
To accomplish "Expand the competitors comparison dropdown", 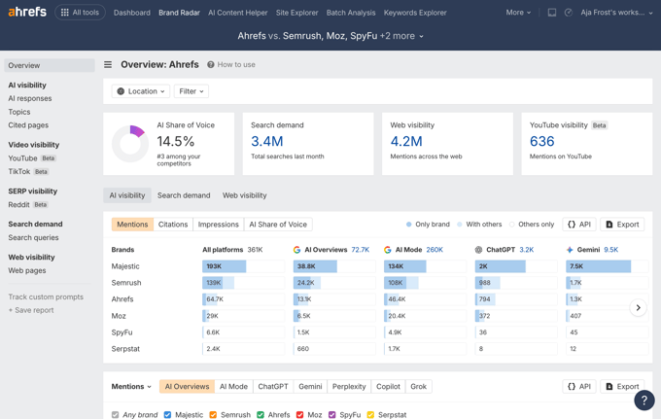I will click(330, 36).
